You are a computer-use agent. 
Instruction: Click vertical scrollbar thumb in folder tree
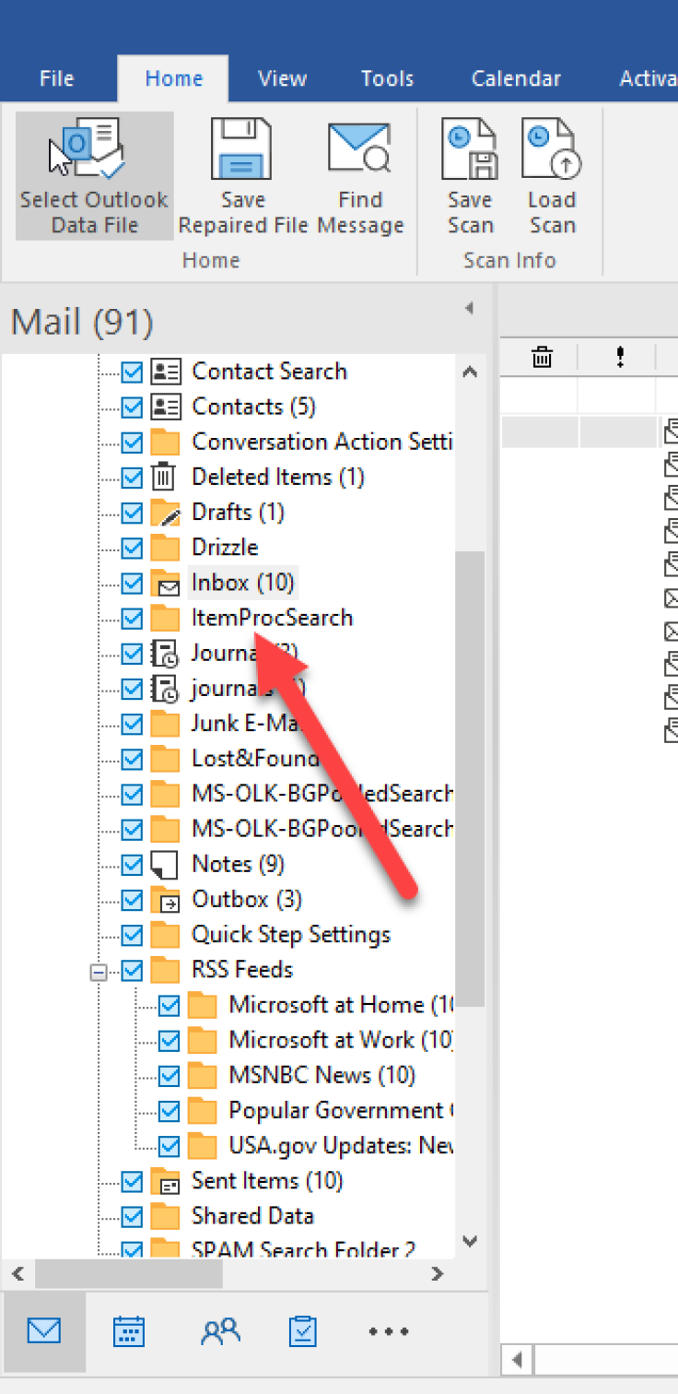[470, 779]
